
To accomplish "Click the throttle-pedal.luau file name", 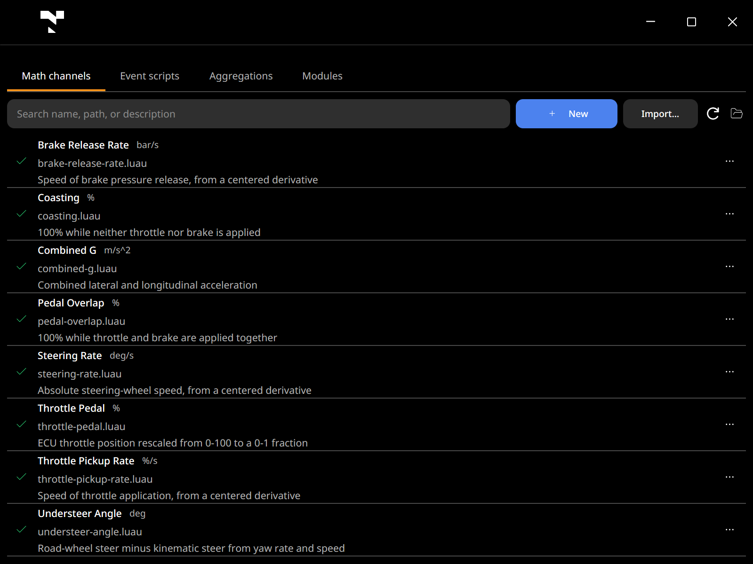I will [x=81, y=427].
